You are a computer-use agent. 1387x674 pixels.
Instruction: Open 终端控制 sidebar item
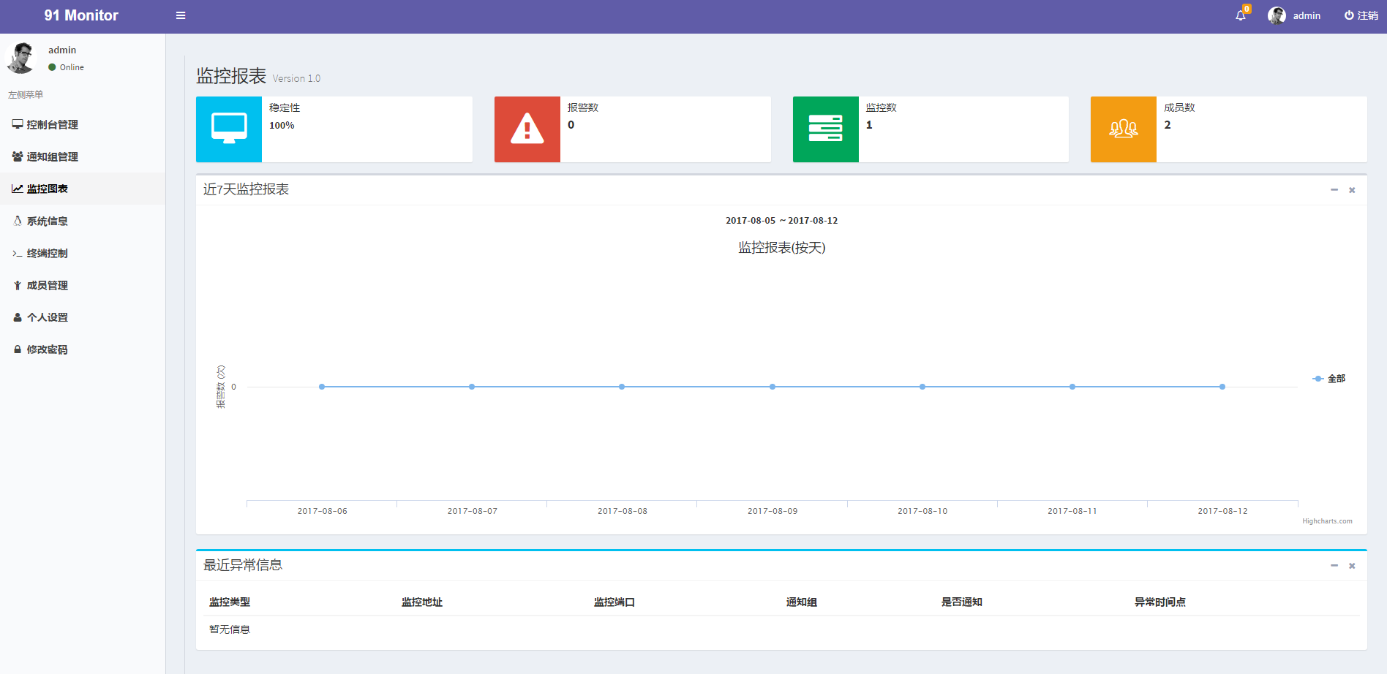(x=83, y=253)
